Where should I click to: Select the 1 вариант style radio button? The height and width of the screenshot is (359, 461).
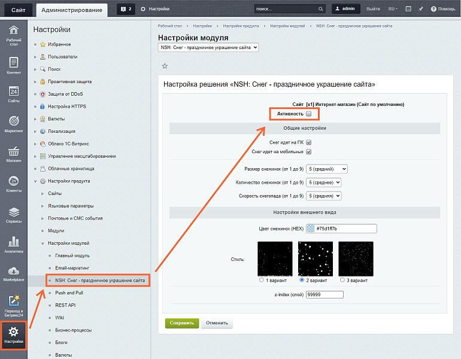(261, 280)
